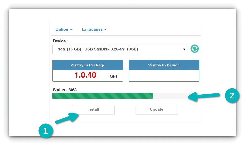Screen dimensions: 245x146
Task: Click the Ventoy In Package header
Action: (x=88, y=65)
